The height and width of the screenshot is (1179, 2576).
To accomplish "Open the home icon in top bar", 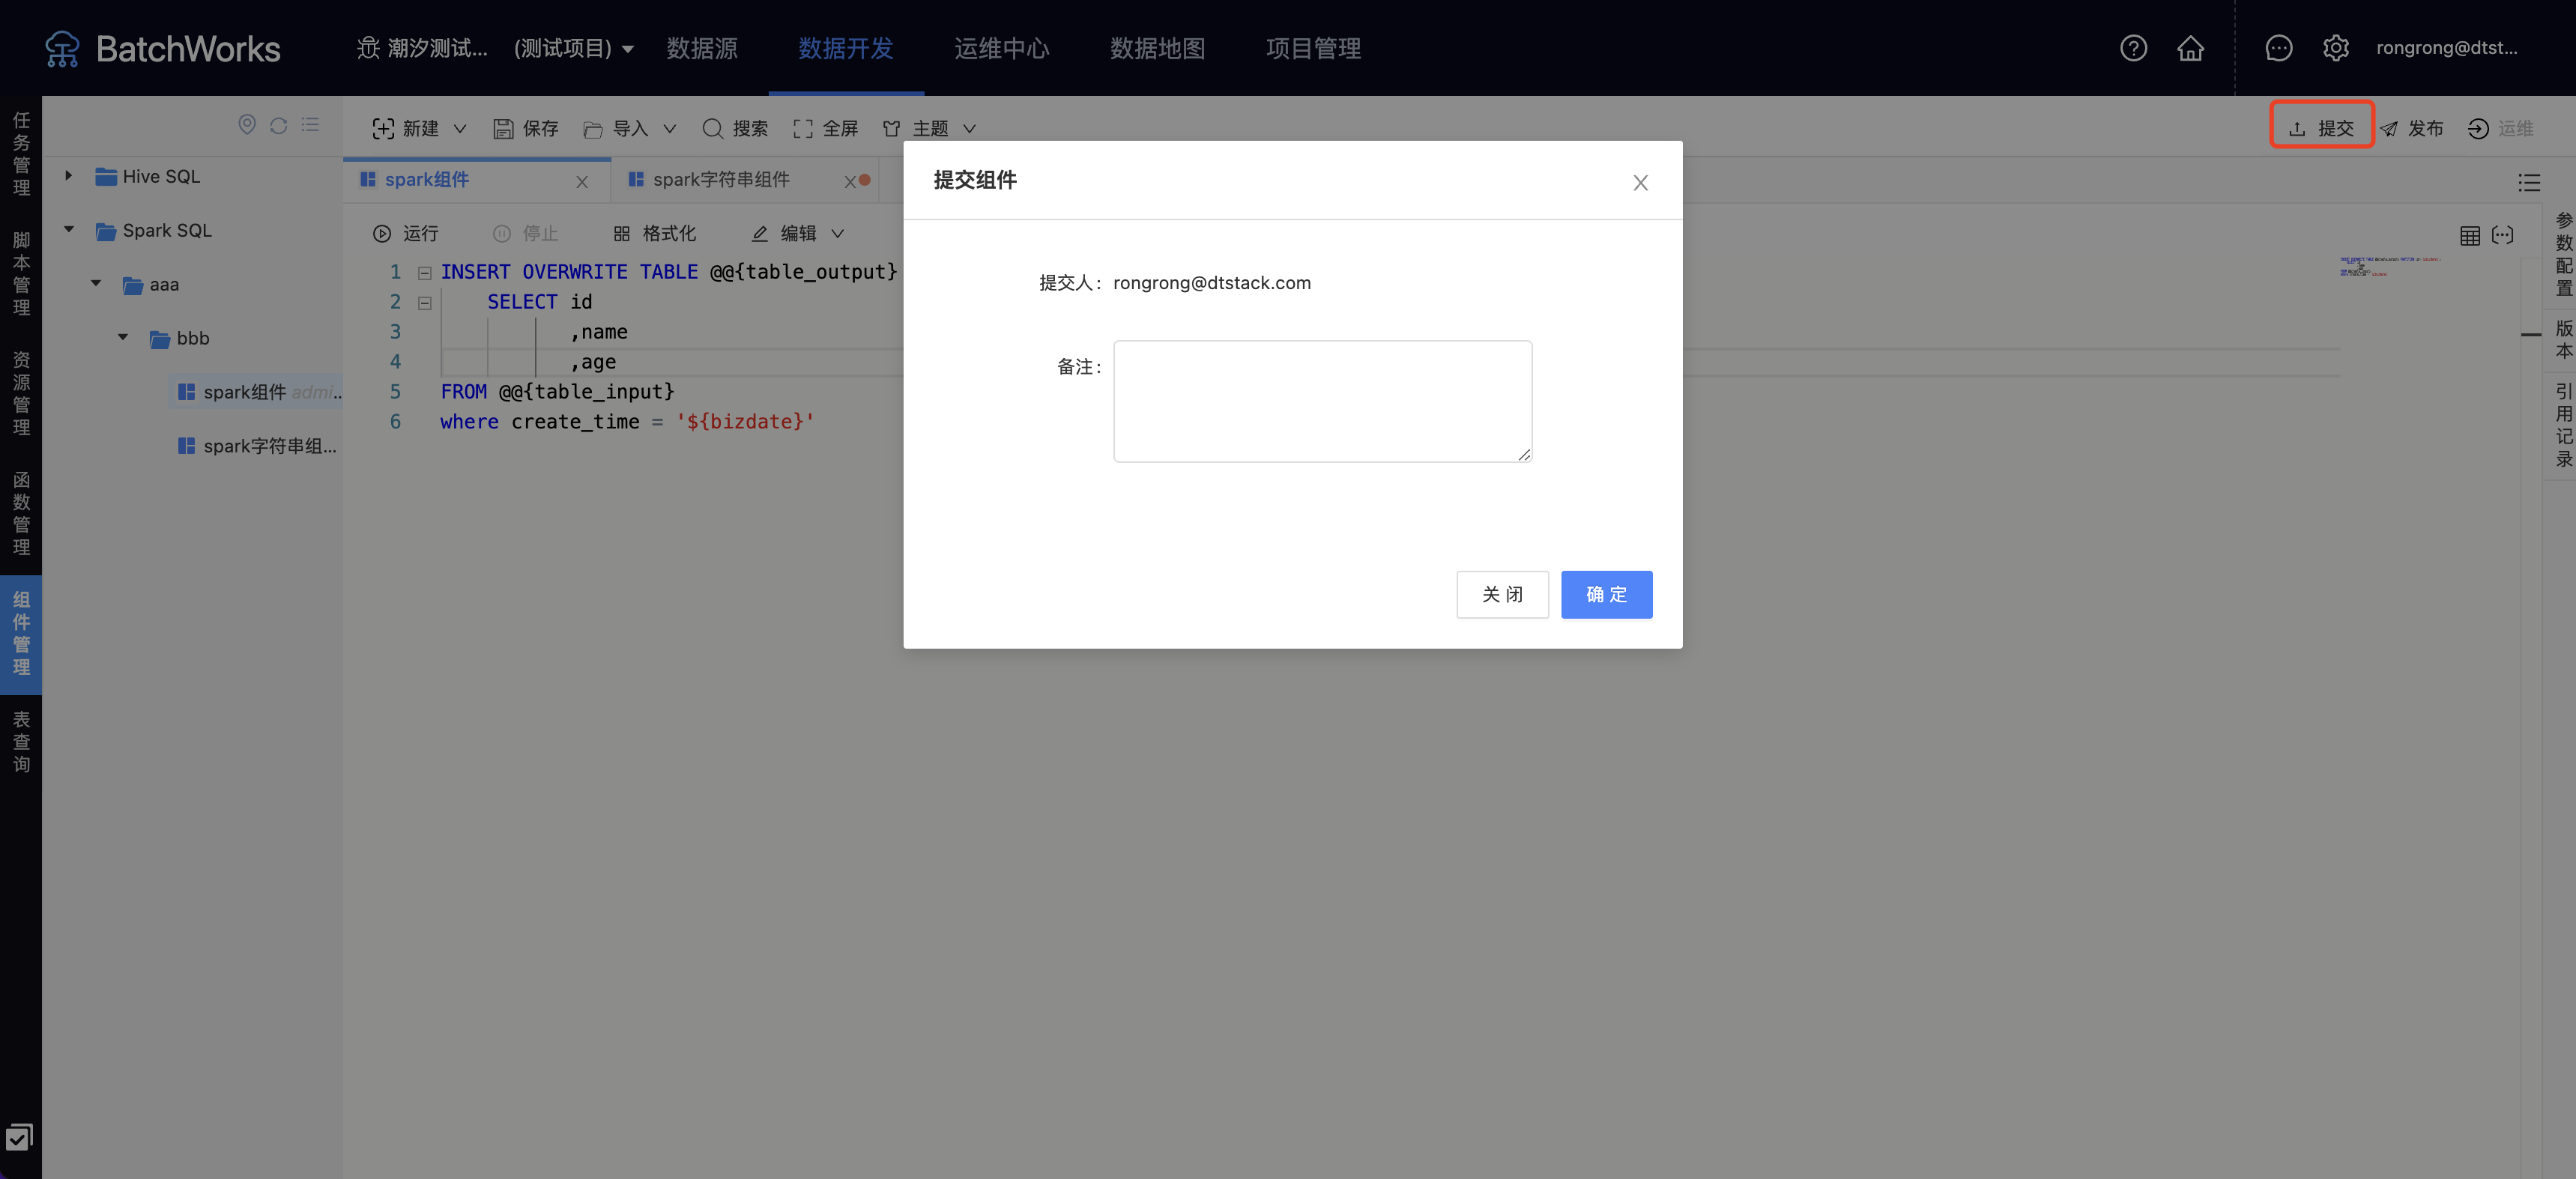I will click(x=2190, y=48).
